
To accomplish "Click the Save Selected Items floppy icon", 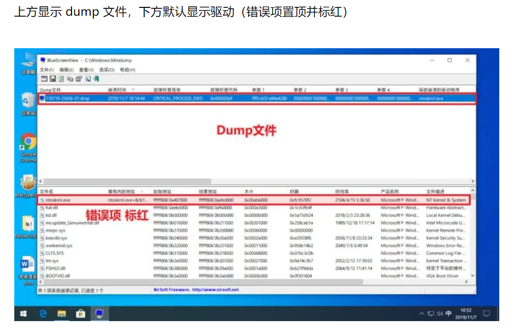I will [x=53, y=79].
